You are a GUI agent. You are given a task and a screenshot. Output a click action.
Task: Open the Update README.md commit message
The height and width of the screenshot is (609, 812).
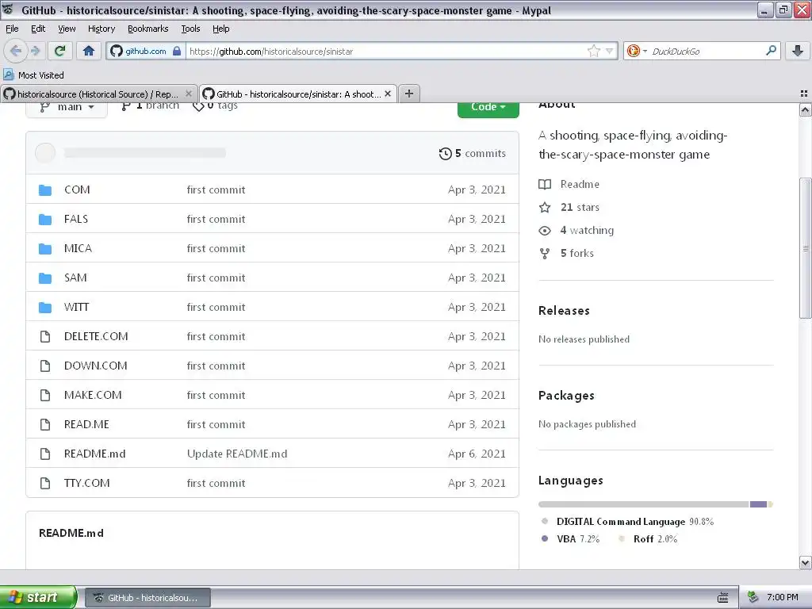(x=237, y=454)
